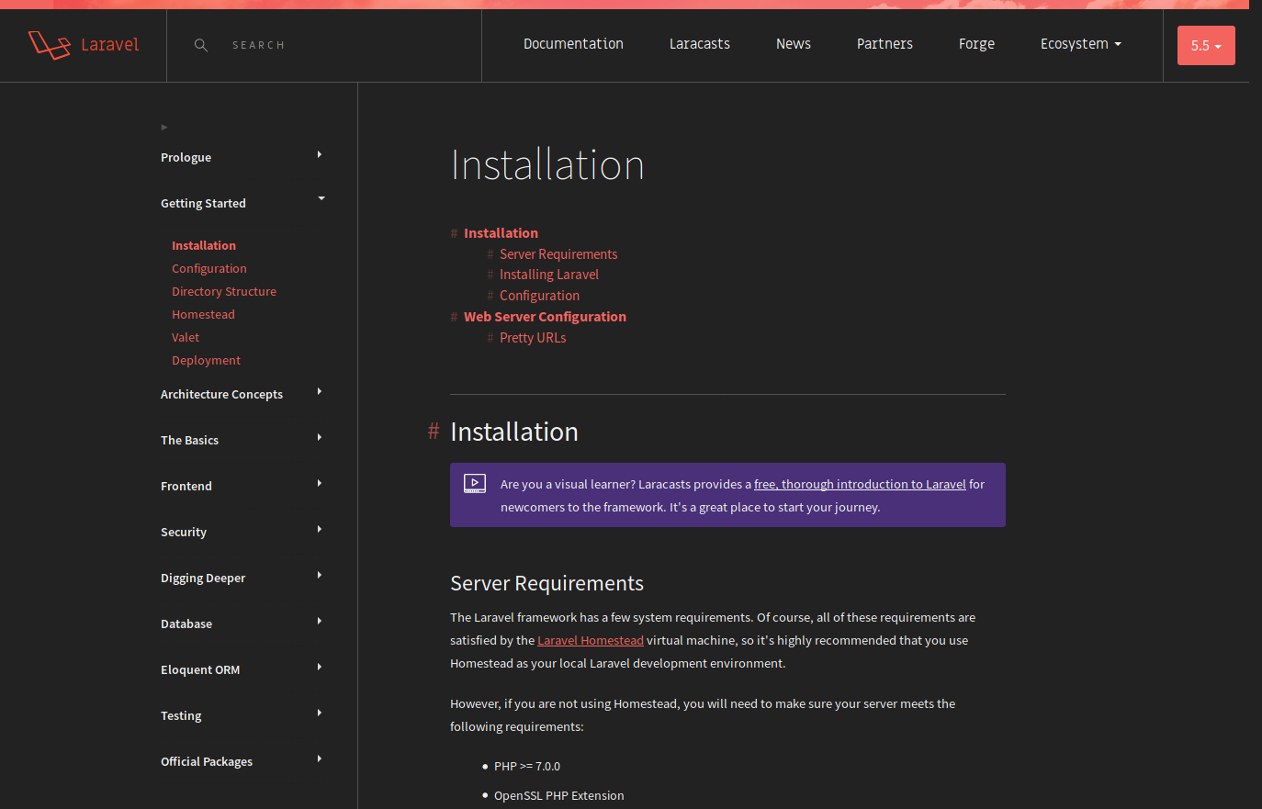Viewport: 1262px width, 809px height.
Task: Open the Deployment page from the sidebar
Action: (x=206, y=360)
